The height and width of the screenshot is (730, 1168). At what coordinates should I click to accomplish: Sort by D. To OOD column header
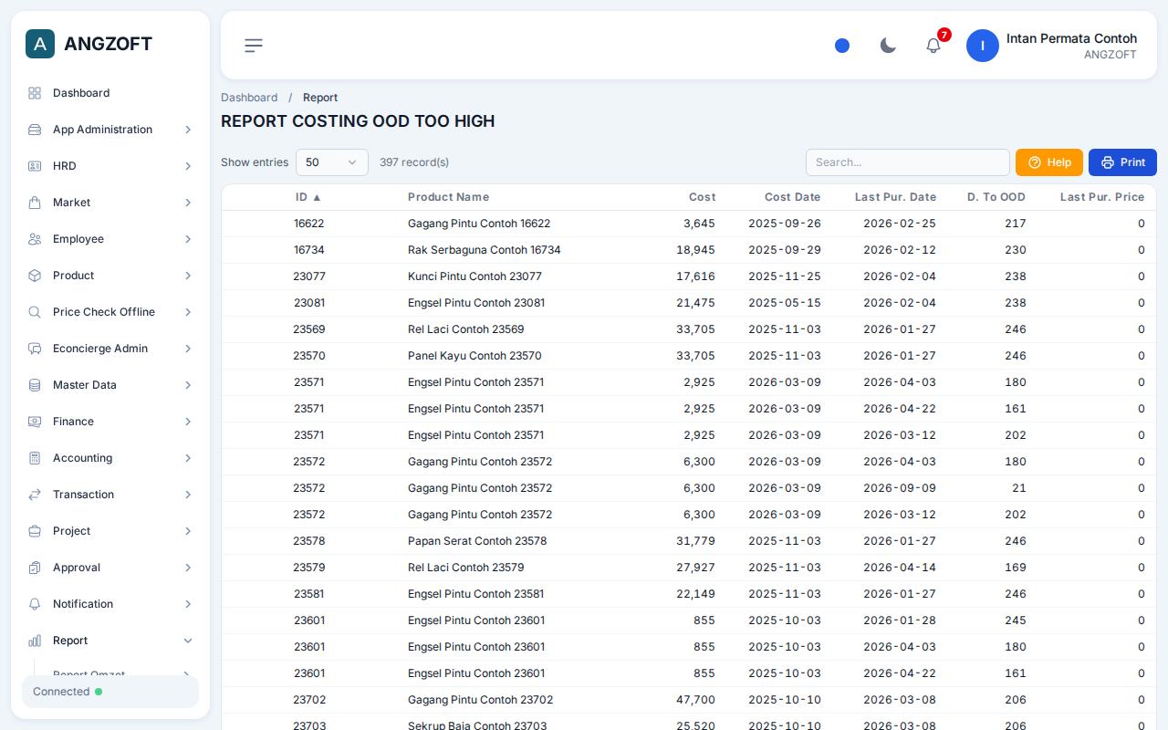[996, 197]
